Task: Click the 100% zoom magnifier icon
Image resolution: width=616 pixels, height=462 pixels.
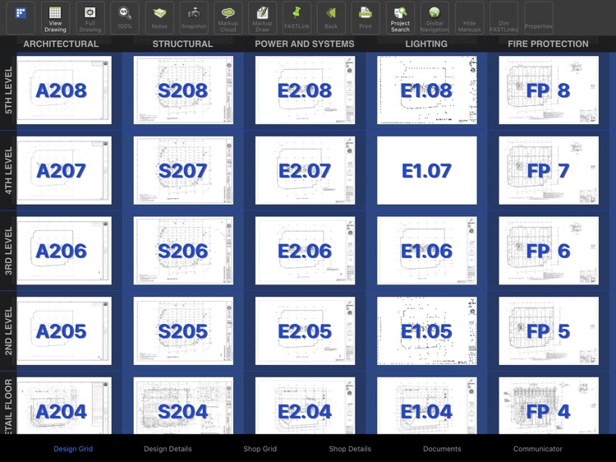Action: 125,17
